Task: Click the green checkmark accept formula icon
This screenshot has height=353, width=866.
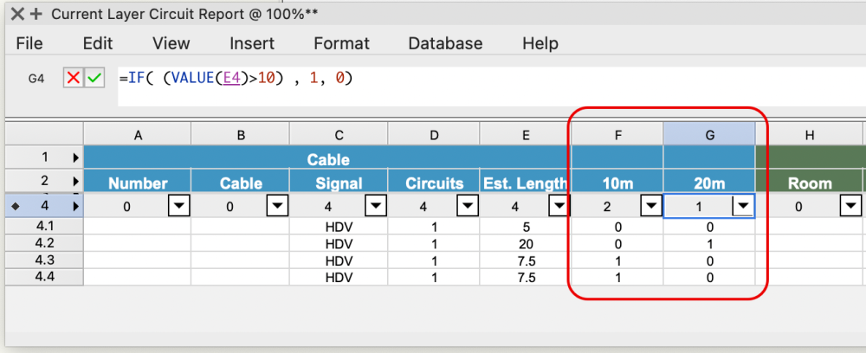Action: (94, 79)
